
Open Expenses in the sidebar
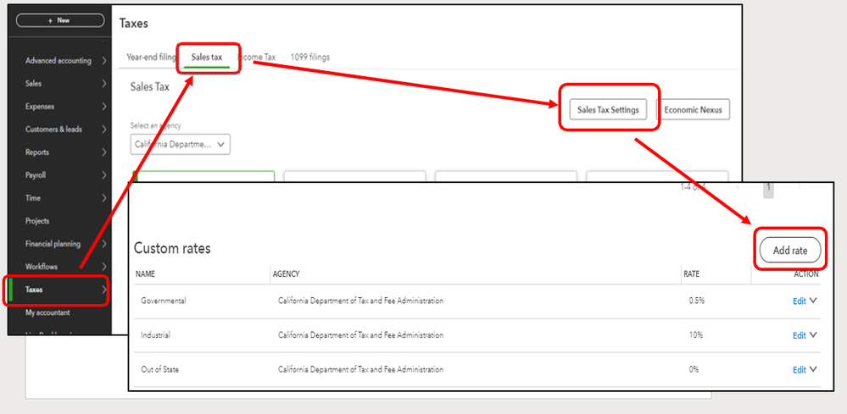point(40,107)
